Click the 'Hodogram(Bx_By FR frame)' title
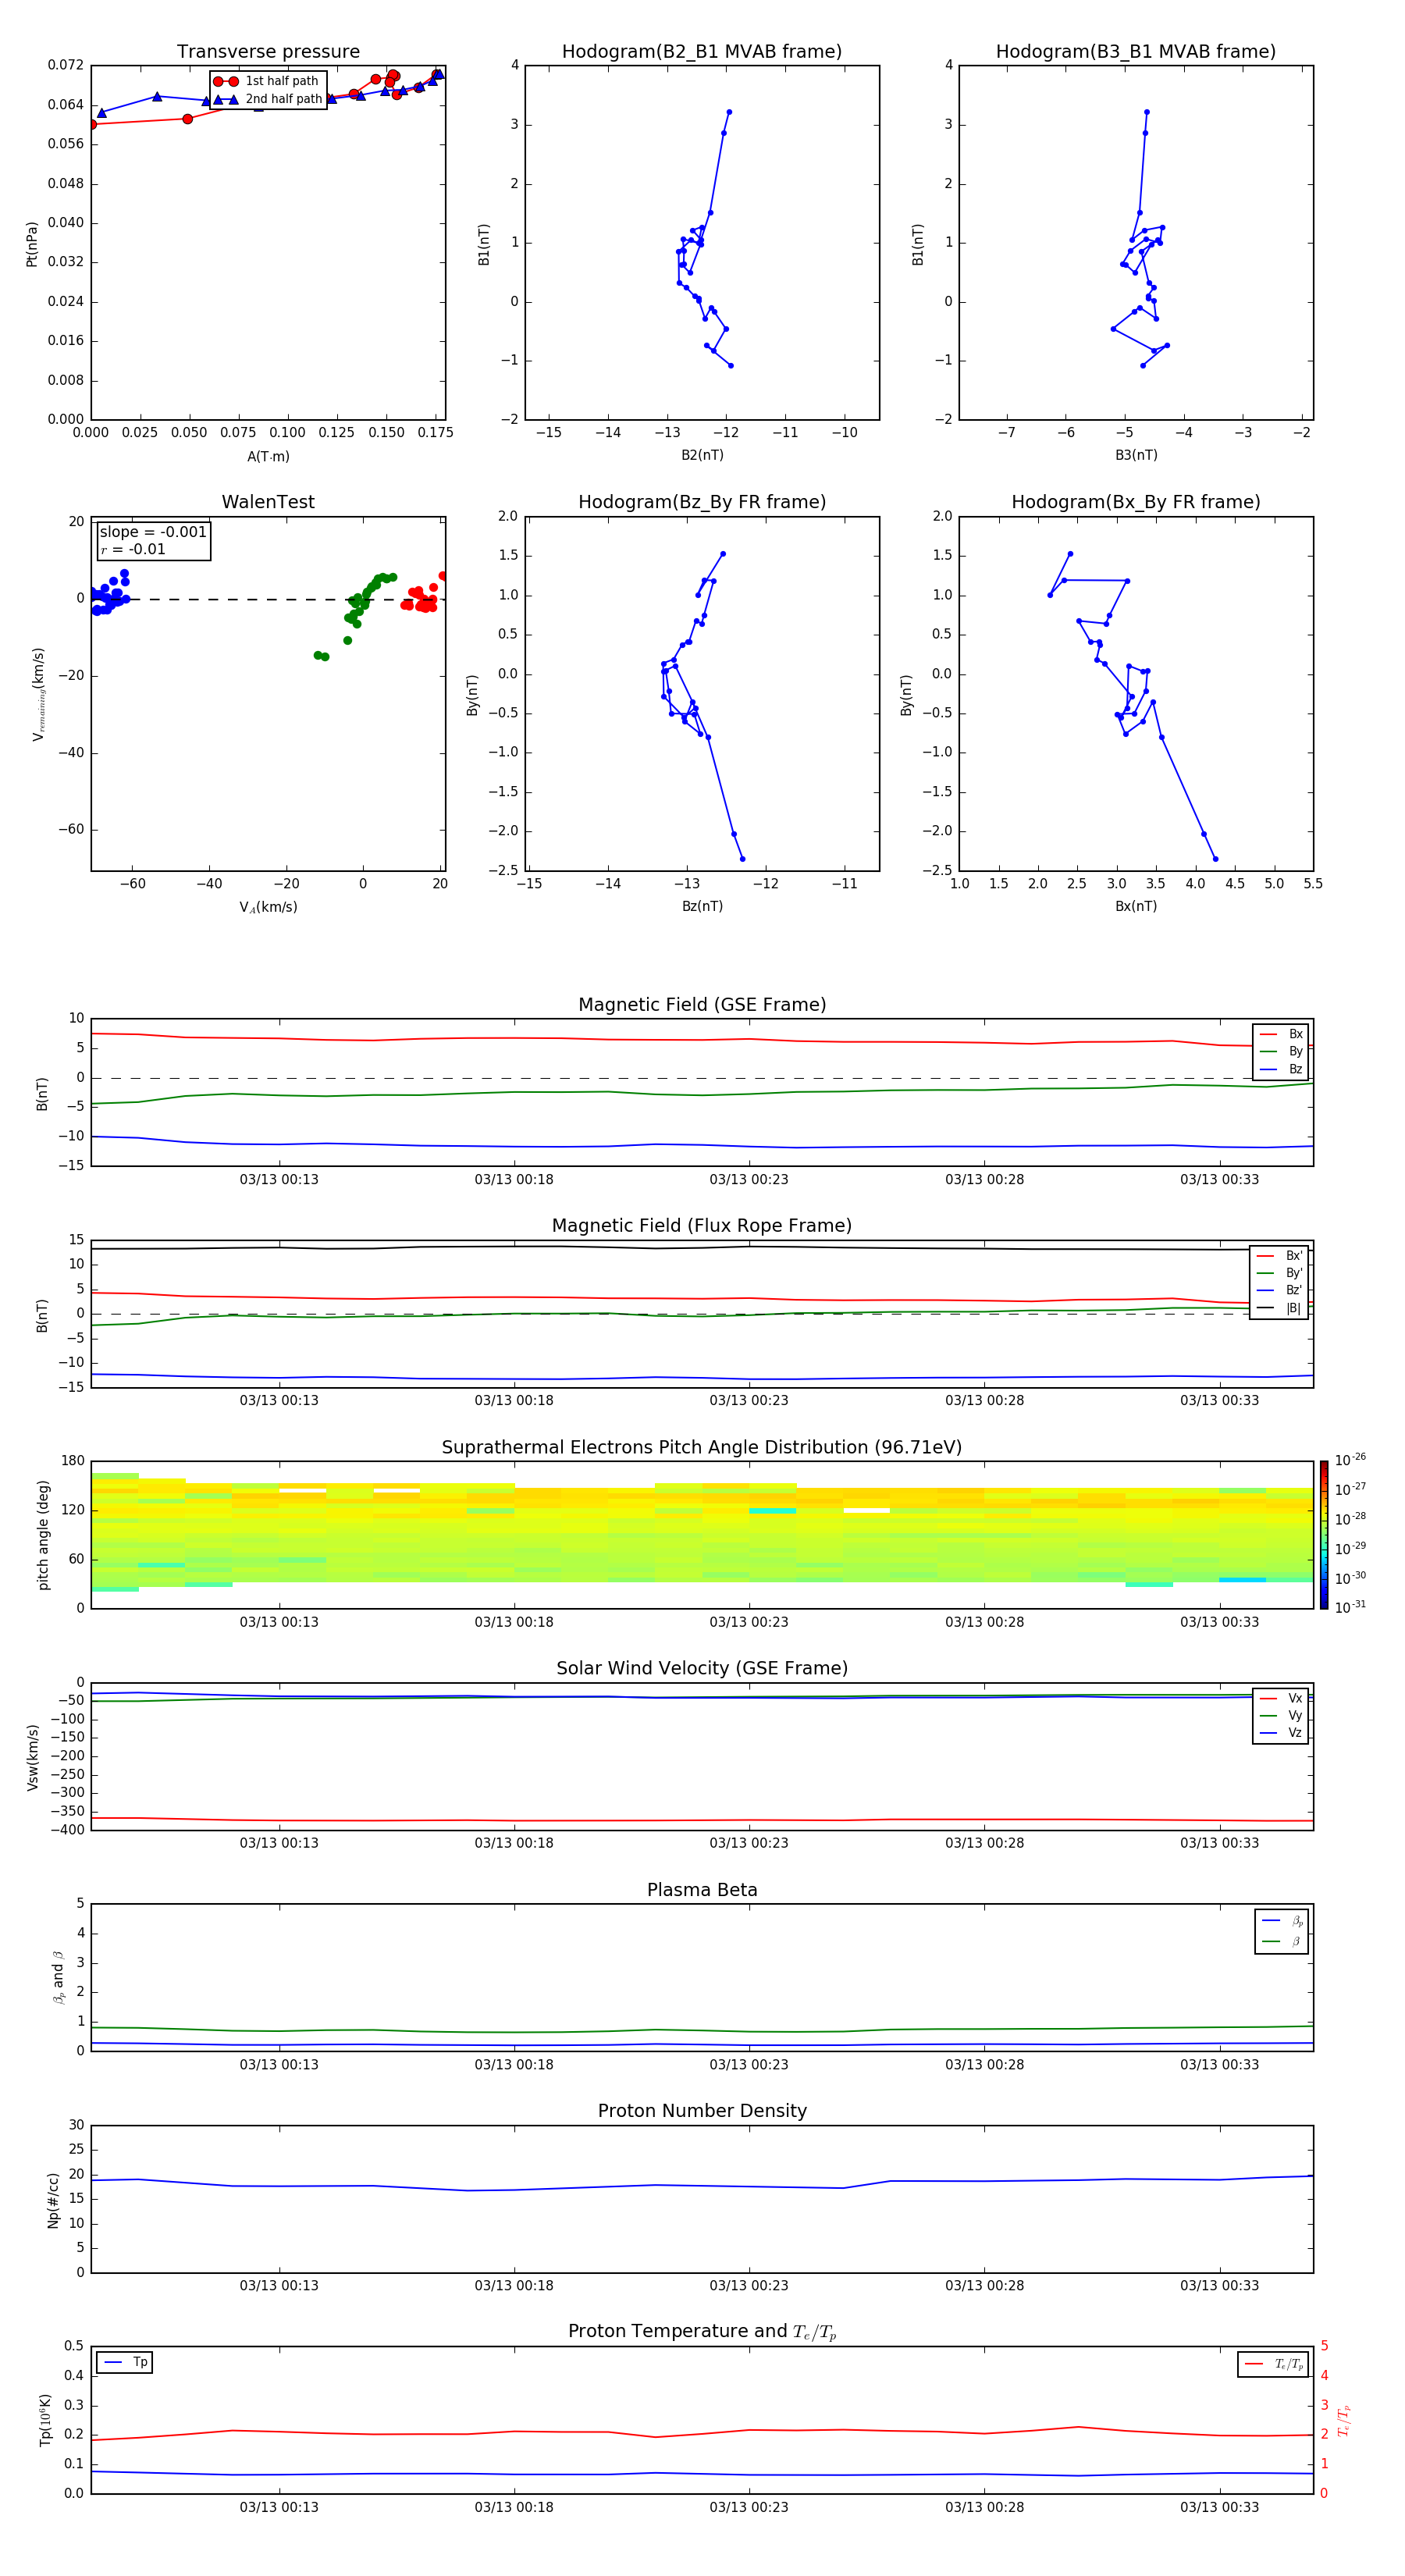1405x2576 pixels. (1136, 502)
